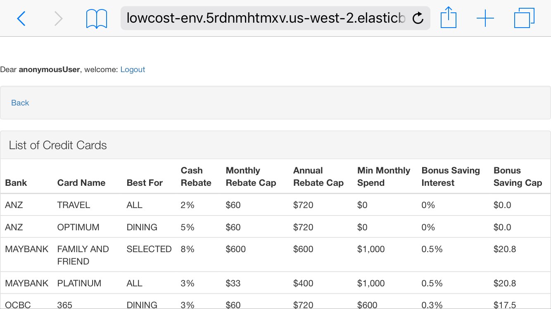551x309 pixels.
Task: Select the OPTIMUM card name cell
Action: tap(78, 227)
